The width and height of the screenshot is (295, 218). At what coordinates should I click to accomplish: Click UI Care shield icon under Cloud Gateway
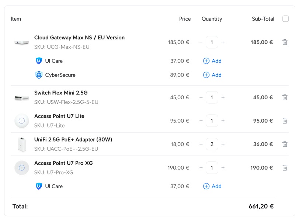point(39,61)
